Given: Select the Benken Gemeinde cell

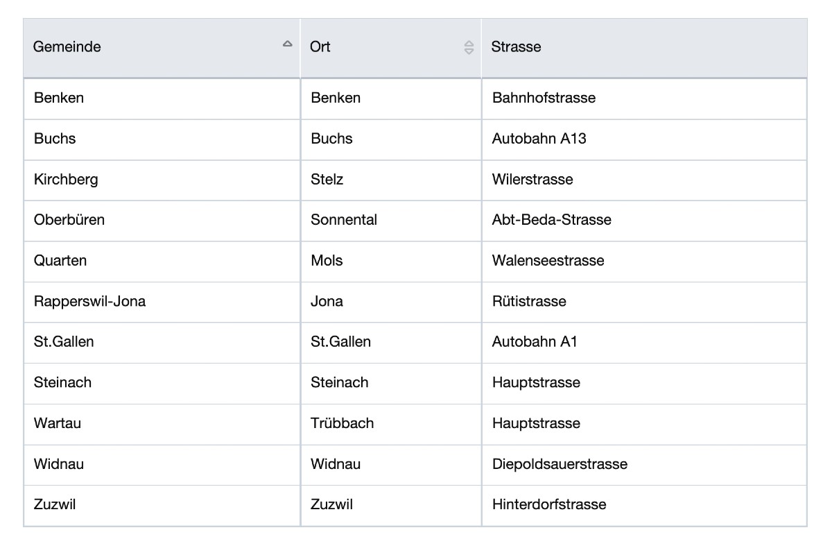Looking at the screenshot, I should (x=162, y=99).
